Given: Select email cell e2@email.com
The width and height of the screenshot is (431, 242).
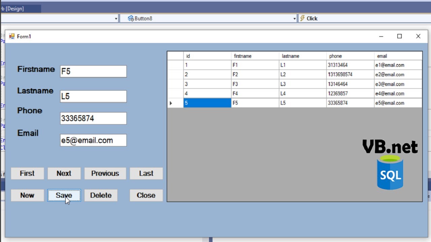Looking at the screenshot, I should point(398,75).
